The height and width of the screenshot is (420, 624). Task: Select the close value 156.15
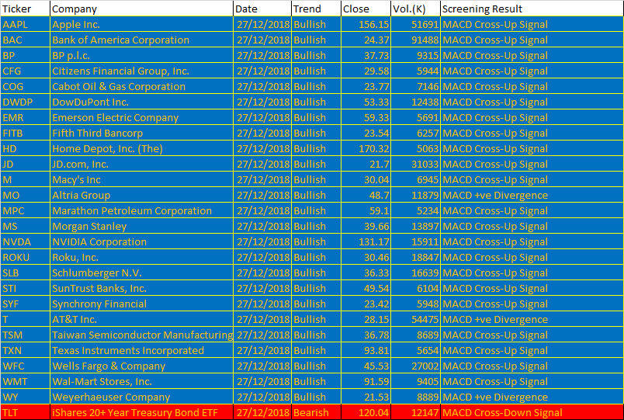click(x=366, y=24)
